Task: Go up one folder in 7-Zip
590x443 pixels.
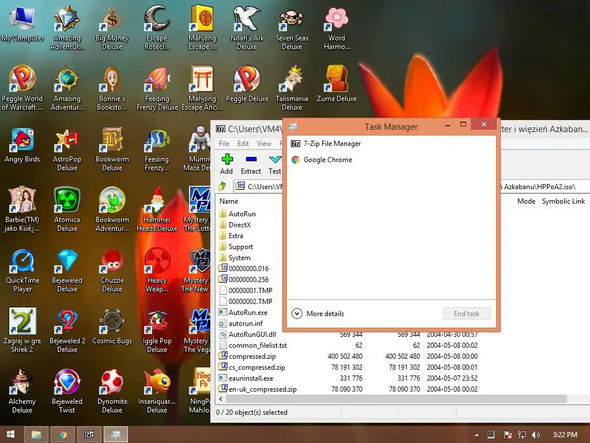Action: click(x=222, y=186)
